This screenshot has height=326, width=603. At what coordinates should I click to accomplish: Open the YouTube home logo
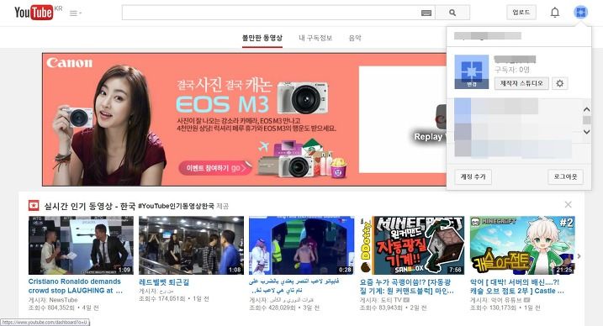pos(34,13)
